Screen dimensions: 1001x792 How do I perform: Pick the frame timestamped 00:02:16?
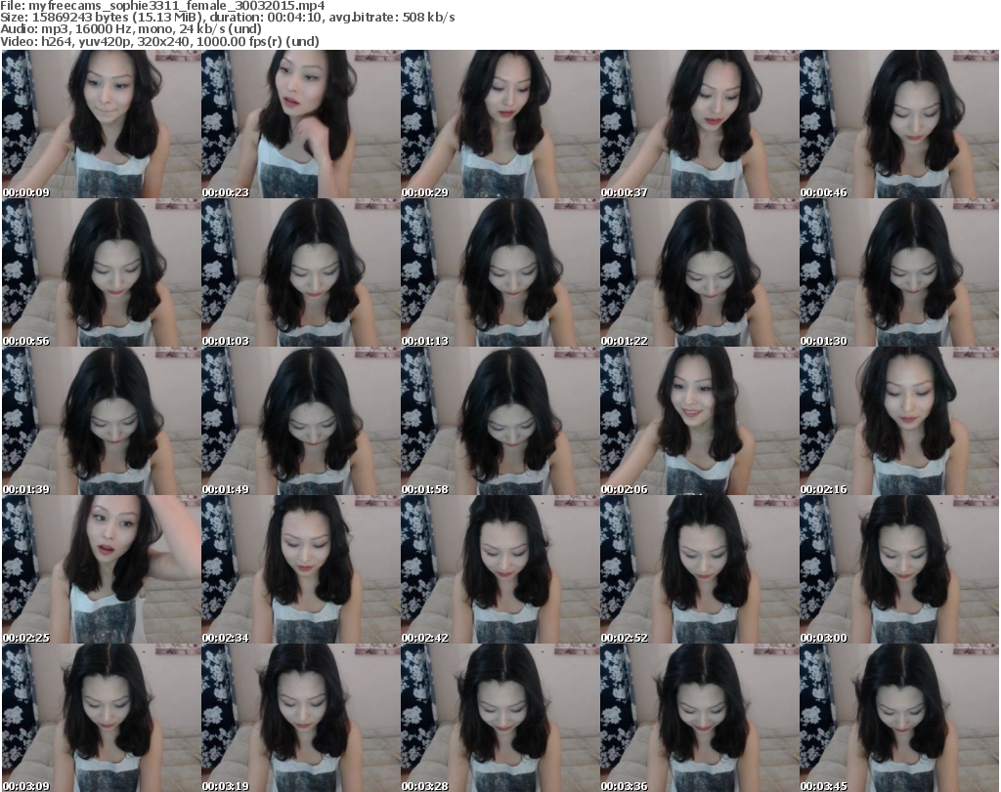click(899, 422)
